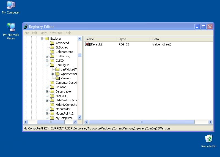
Task: Click tree pane scroll down arrow
Action: (x=79, y=117)
